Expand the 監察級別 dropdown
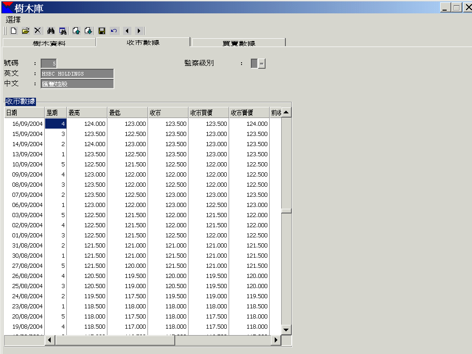Viewport: 472px width, 354px height. 262,64
